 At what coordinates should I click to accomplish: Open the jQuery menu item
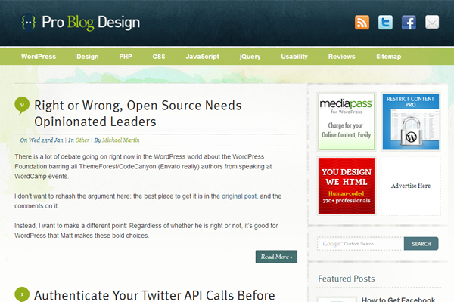click(x=250, y=57)
